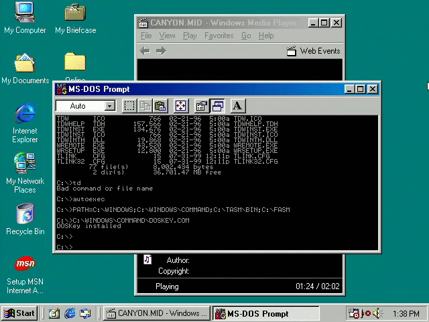
Task: Click the Copy icon in MS-DOS Prompt toolbar
Action: point(145,106)
